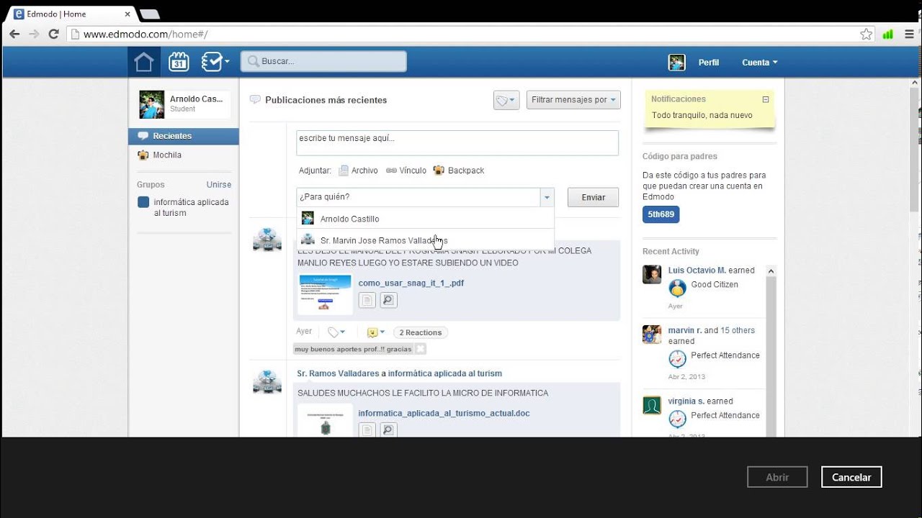The width and height of the screenshot is (922, 518).
Task: Go to Perfil
Action: pos(709,63)
